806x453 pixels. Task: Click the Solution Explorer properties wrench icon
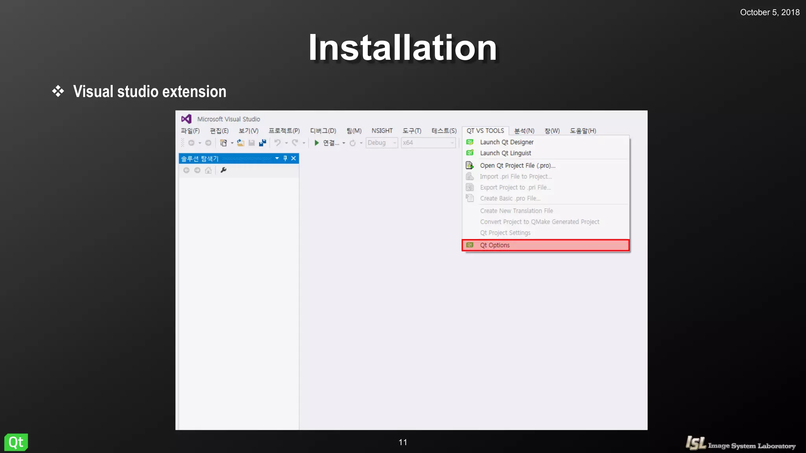(x=224, y=170)
